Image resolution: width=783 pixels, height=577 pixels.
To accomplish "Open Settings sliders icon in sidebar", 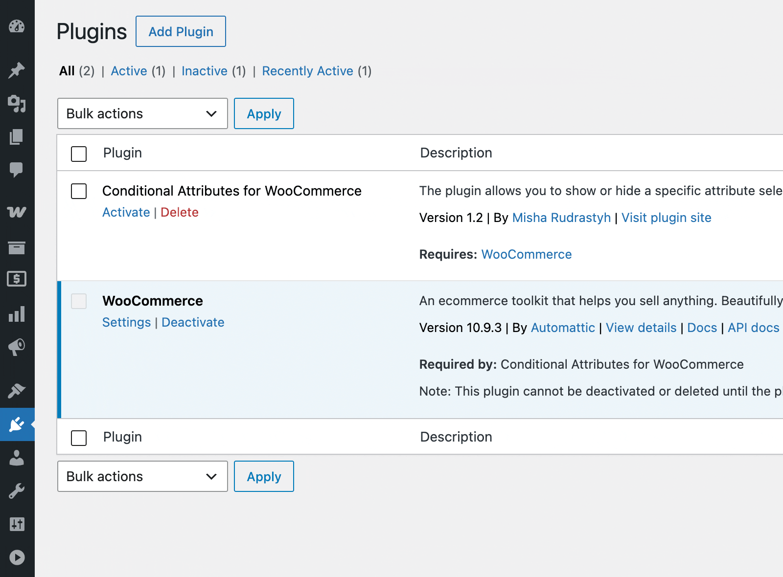I will (17, 524).
